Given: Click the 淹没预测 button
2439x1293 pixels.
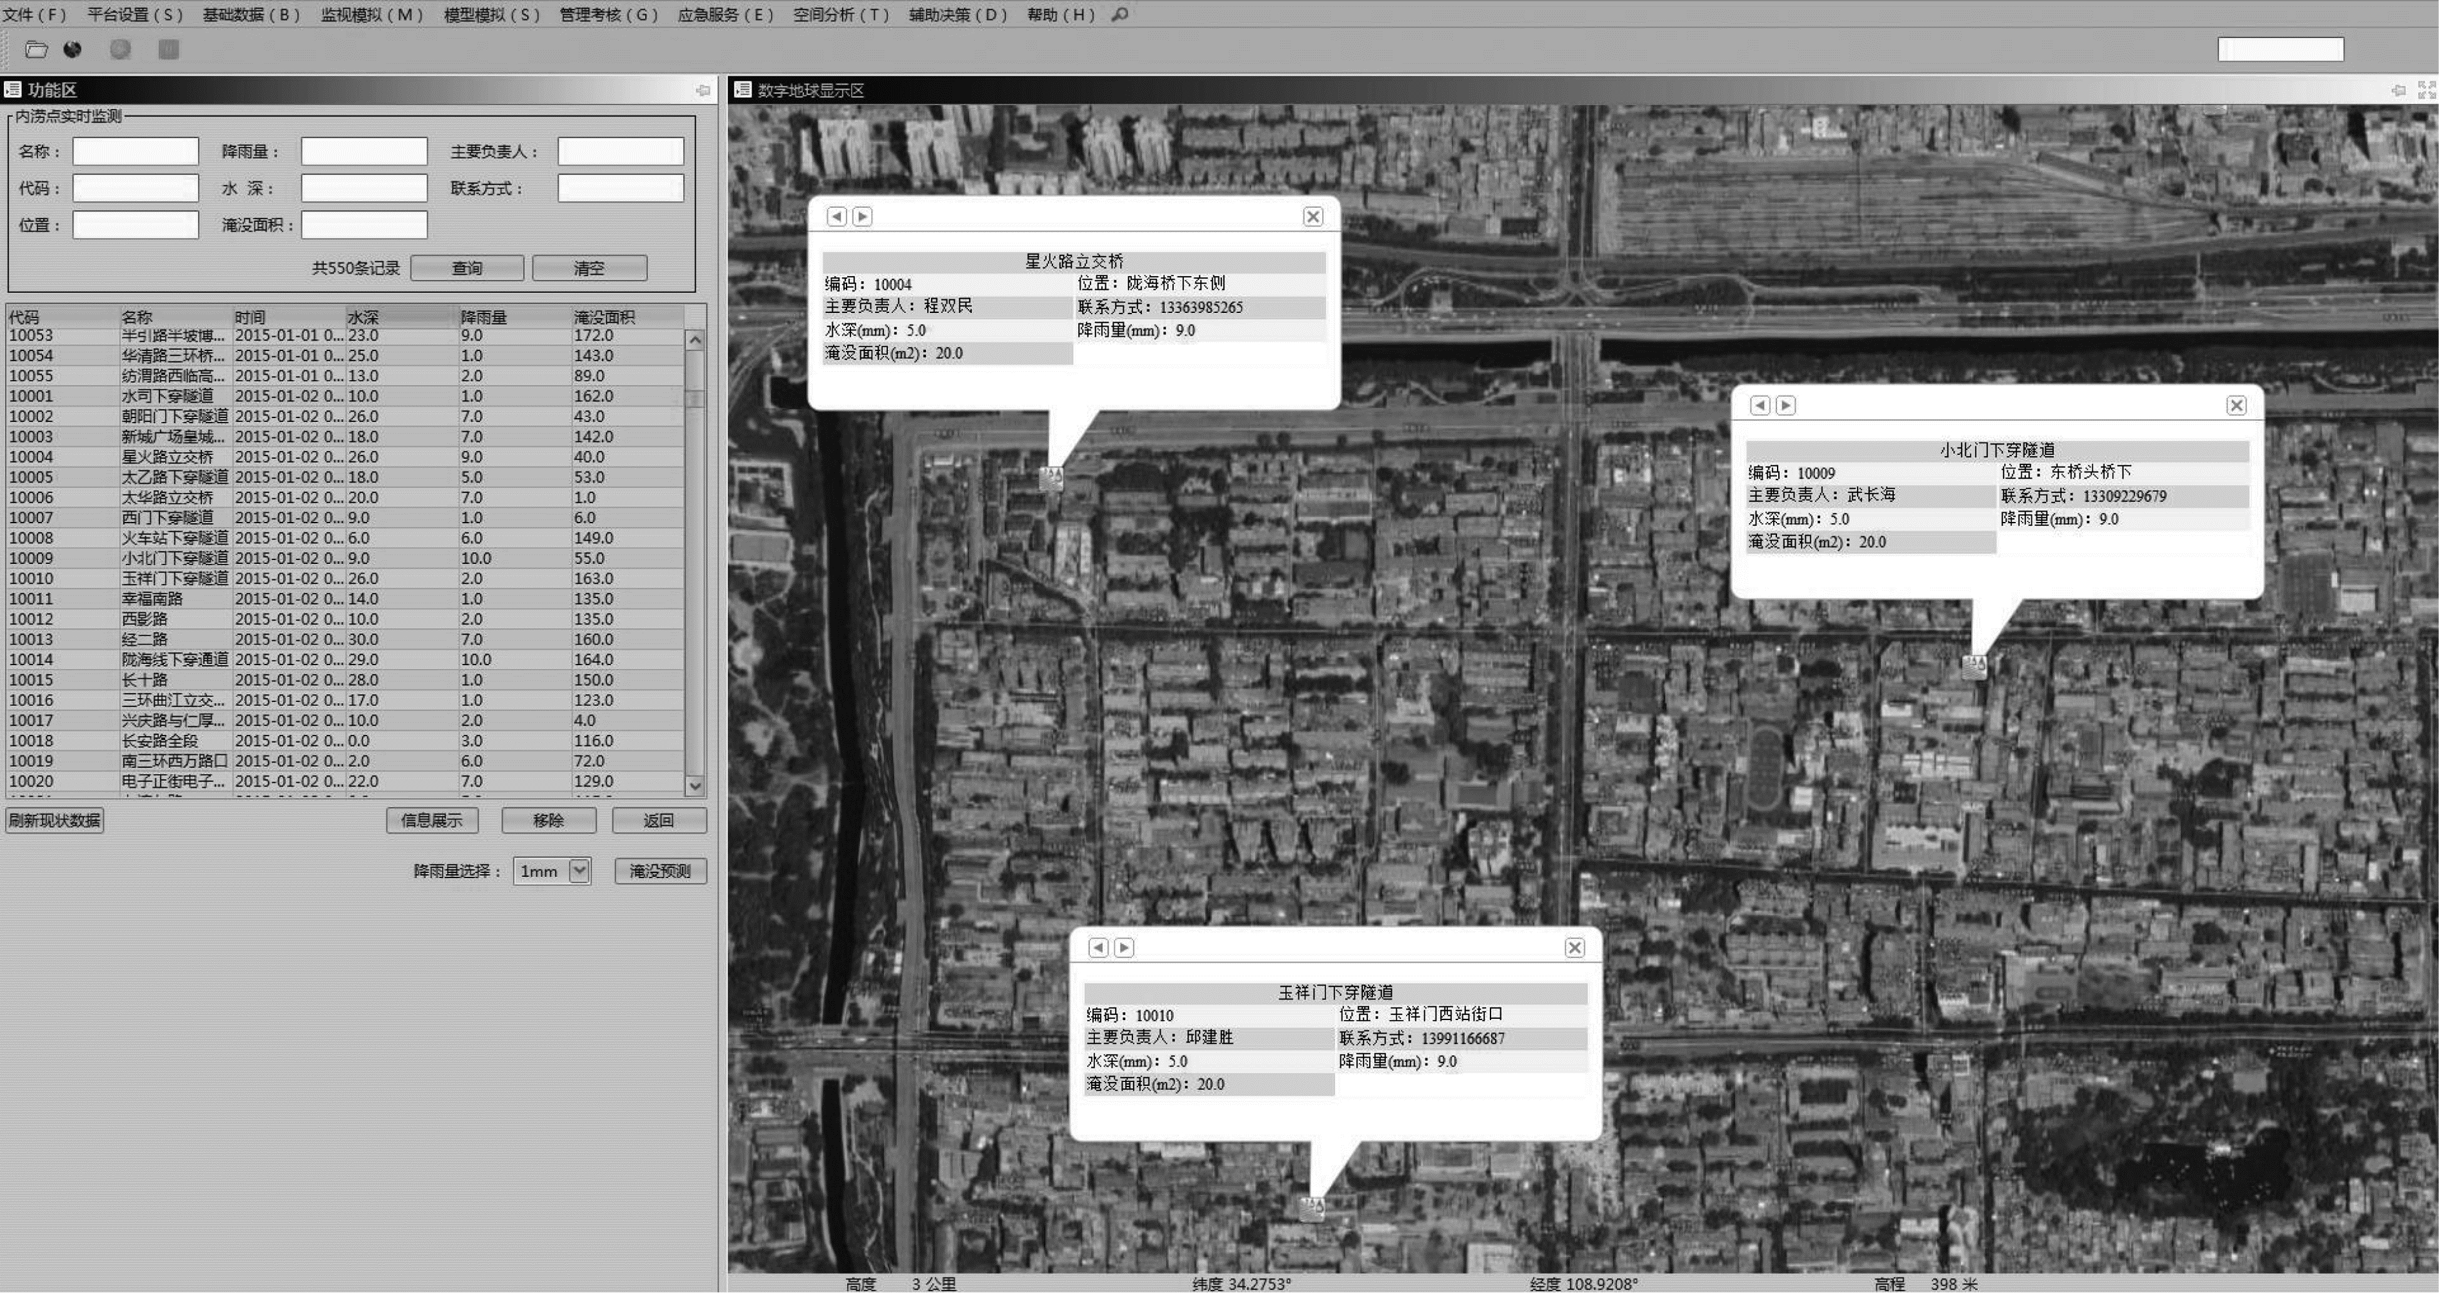Looking at the screenshot, I should 660,871.
